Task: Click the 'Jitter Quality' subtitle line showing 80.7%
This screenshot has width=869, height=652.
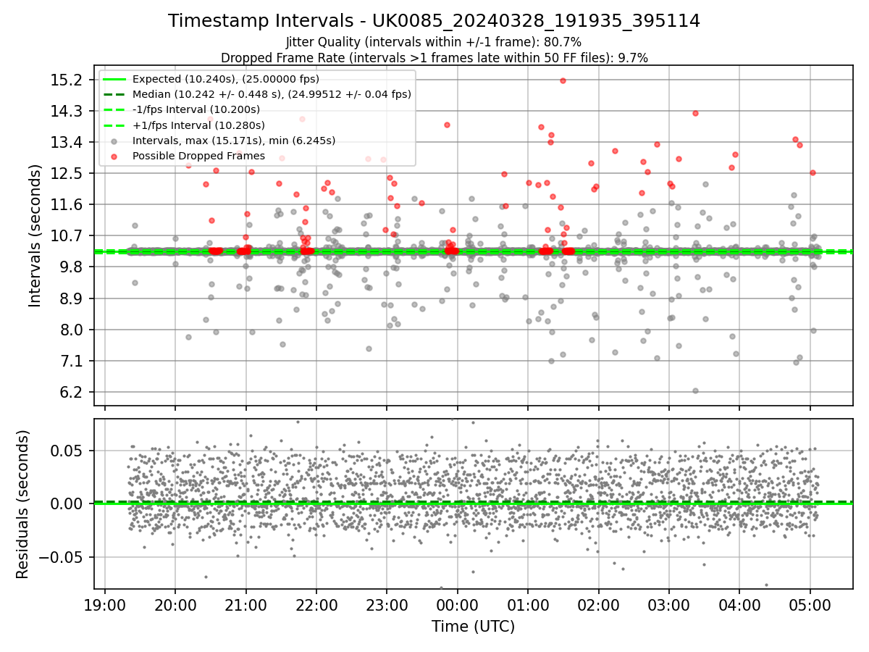Action: (434, 42)
